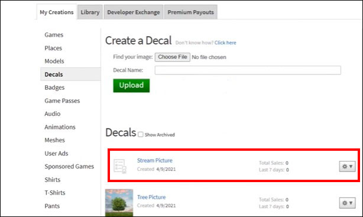Open the Audio category

[x=53, y=114]
